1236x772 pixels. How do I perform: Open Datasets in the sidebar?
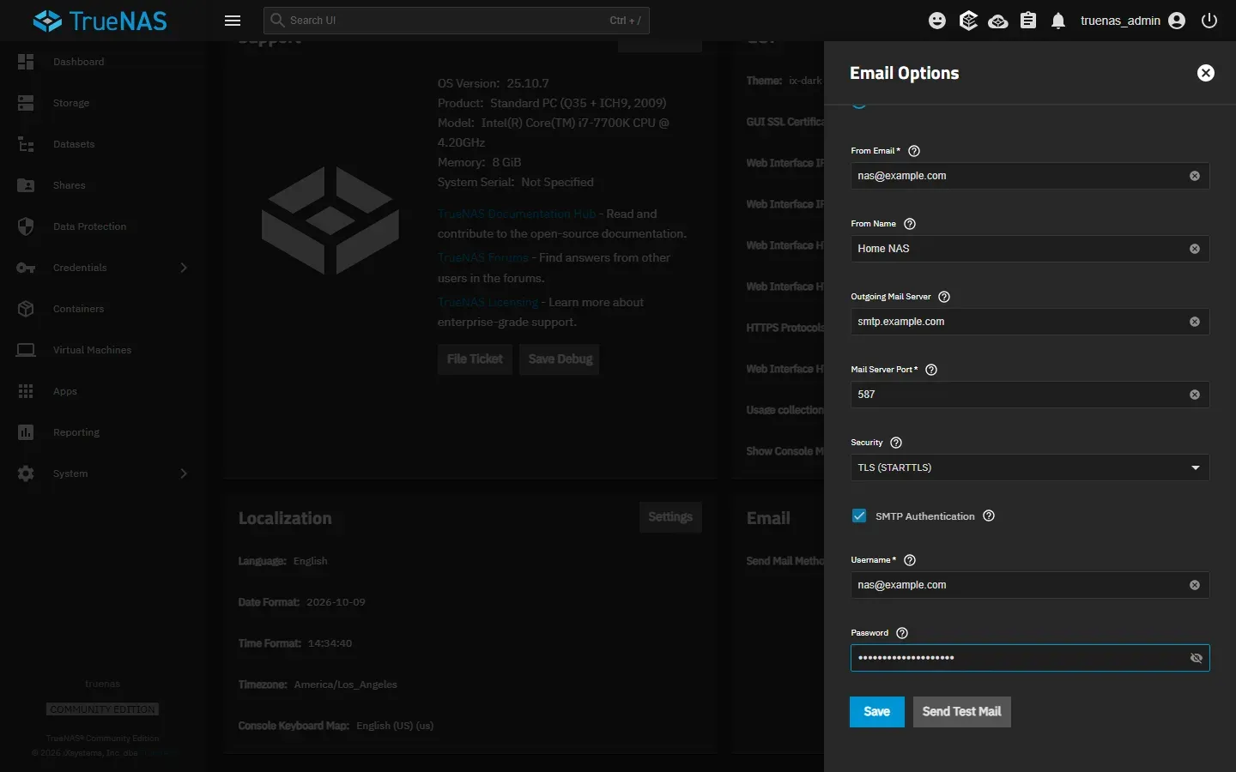point(103,144)
